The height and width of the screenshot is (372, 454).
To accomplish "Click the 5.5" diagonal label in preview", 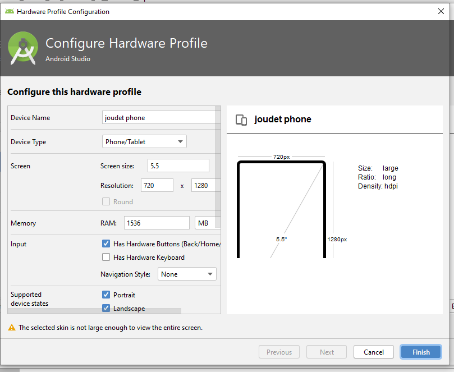I will tap(281, 240).
